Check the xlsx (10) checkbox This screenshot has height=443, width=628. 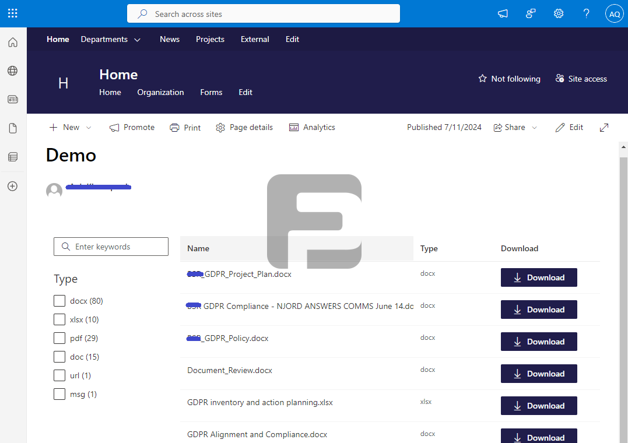click(59, 319)
